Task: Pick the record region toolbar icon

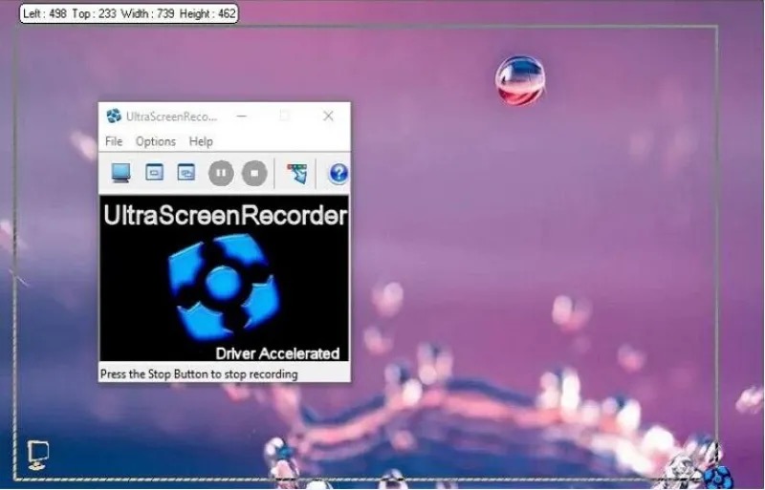Action: tap(186, 172)
